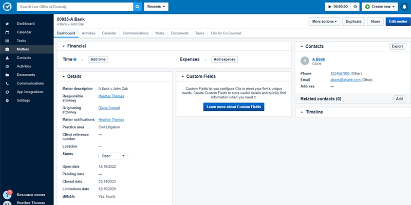Open the Resource center help icon
The image size is (411, 205).
(7, 195)
